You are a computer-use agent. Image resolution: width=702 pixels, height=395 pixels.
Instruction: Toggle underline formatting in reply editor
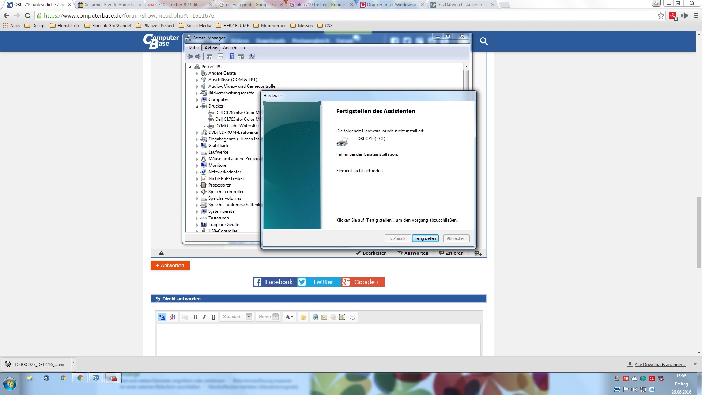click(213, 317)
